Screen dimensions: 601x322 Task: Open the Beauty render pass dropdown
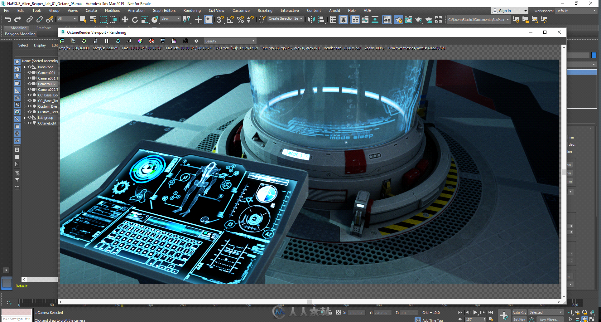click(230, 41)
